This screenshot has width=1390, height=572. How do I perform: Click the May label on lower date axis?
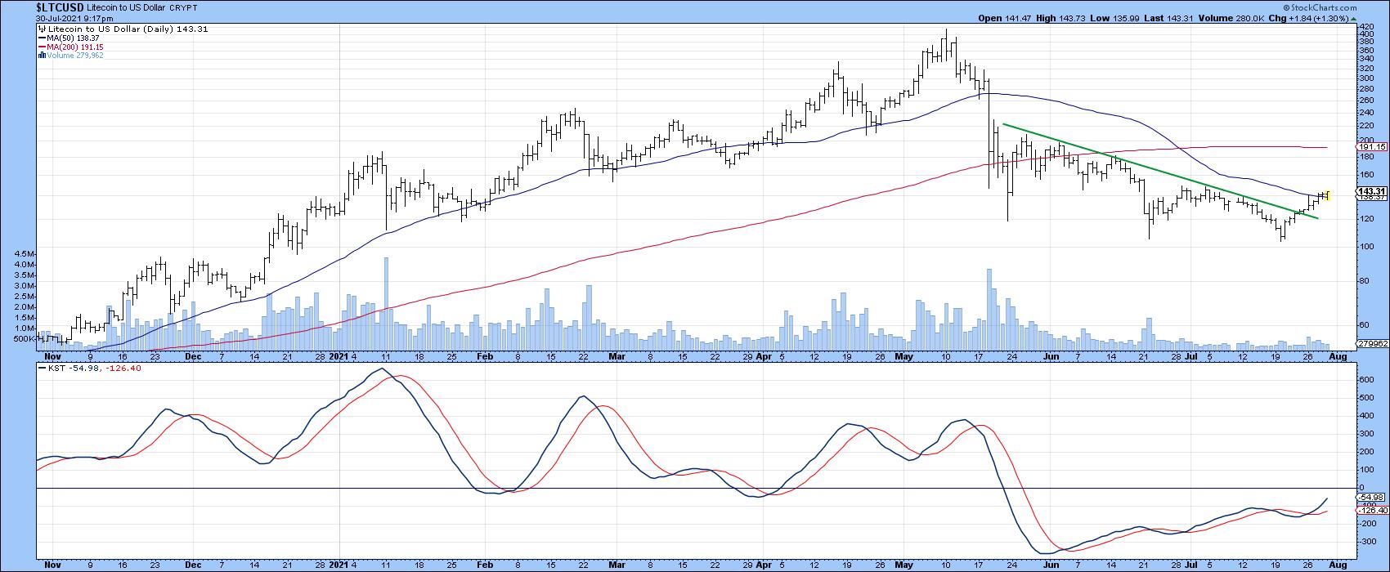(903, 565)
